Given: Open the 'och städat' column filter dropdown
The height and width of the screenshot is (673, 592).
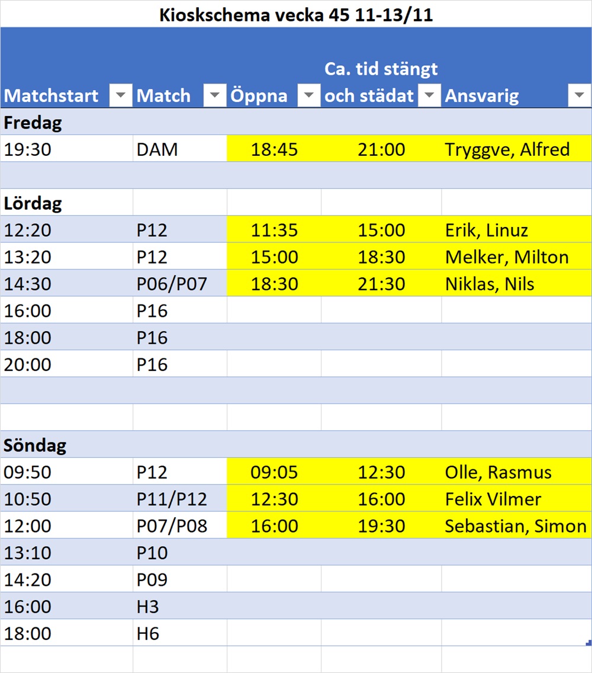Looking at the screenshot, I should coord(429,95).
